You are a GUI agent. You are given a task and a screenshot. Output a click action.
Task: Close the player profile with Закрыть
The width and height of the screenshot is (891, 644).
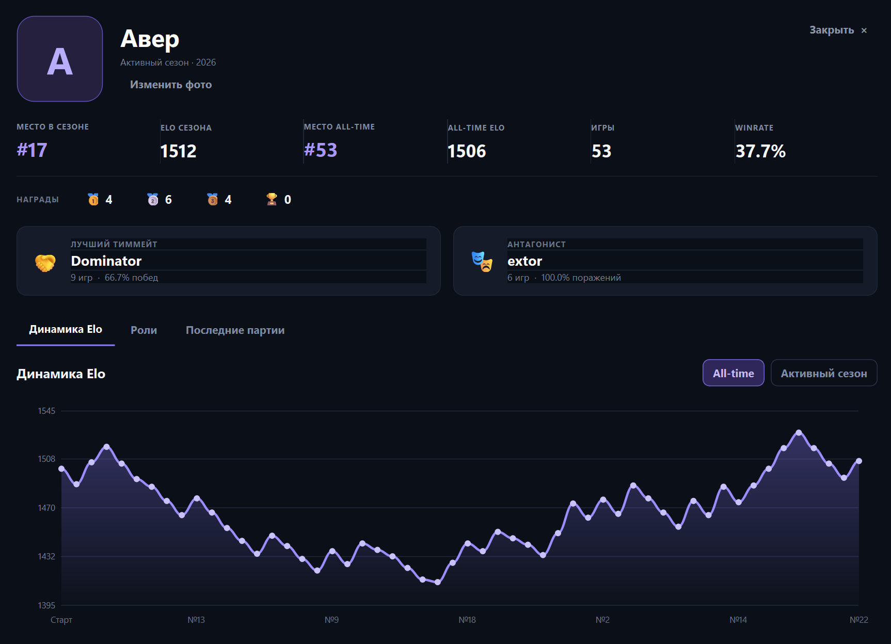838,30
